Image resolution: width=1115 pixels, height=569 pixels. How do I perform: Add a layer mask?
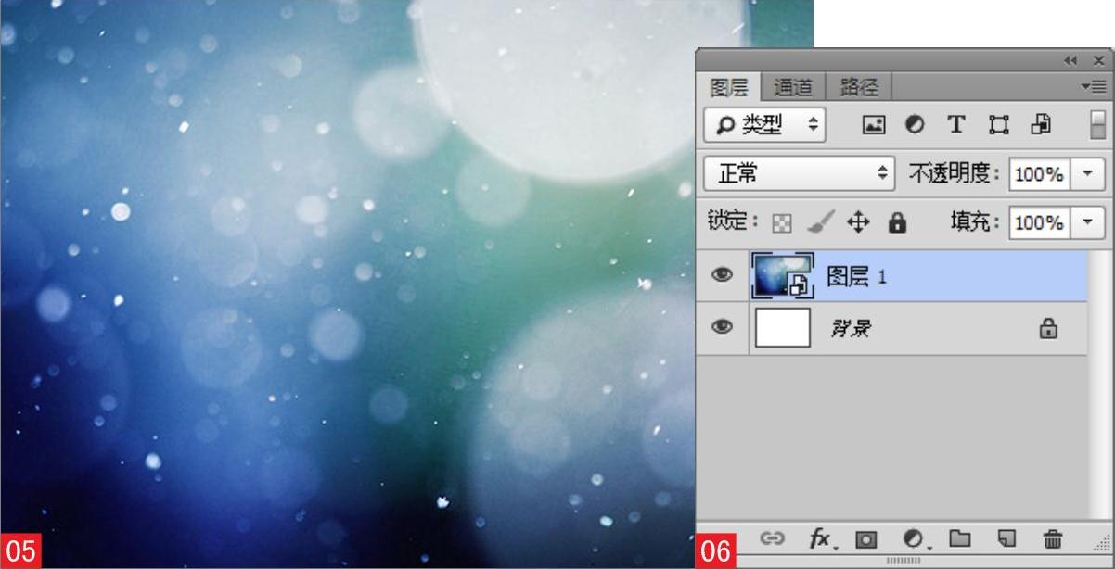865,538
